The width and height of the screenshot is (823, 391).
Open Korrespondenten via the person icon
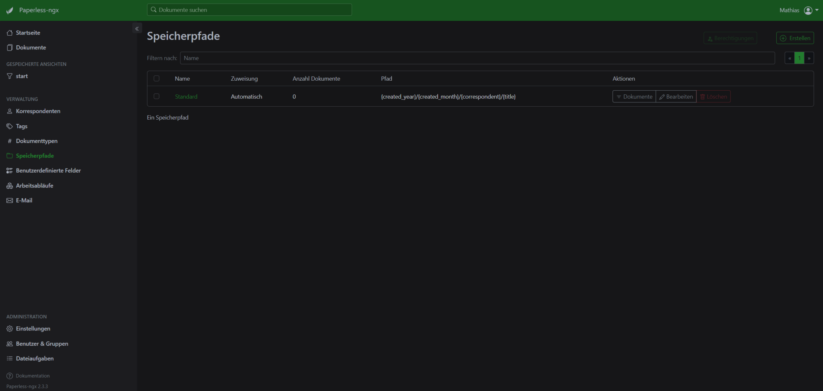pyautogui.click(x=9, y=111)
